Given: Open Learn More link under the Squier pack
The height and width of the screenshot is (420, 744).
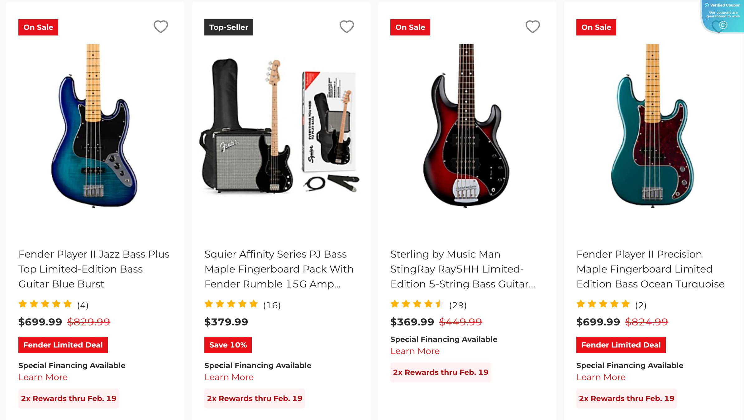Looking at the screenshot, I should pyautogui.click(x=229, y=377).
